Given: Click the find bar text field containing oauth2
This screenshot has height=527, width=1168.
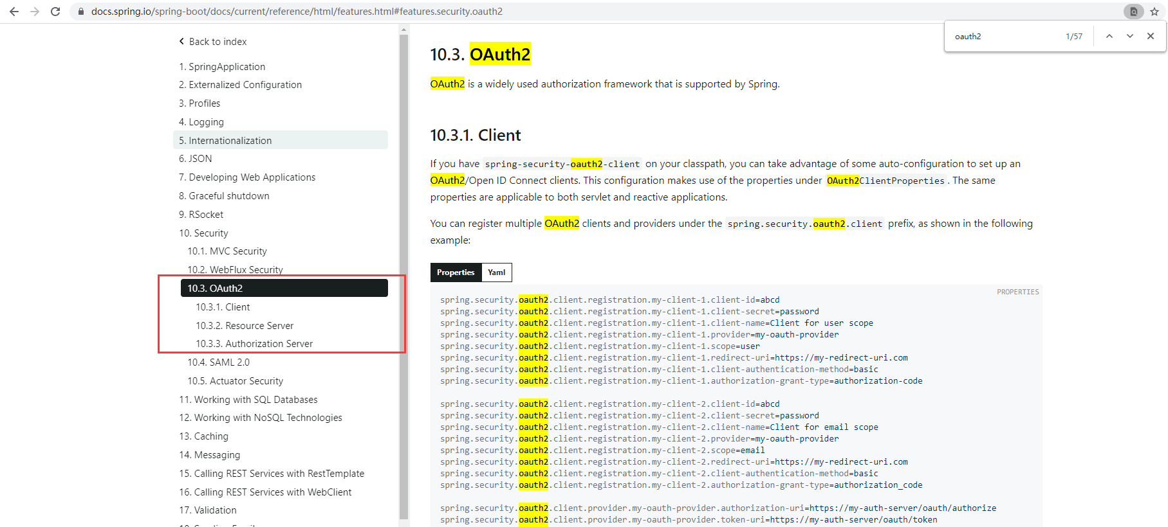Looking at the screenshot, I should click(1004, 37).
